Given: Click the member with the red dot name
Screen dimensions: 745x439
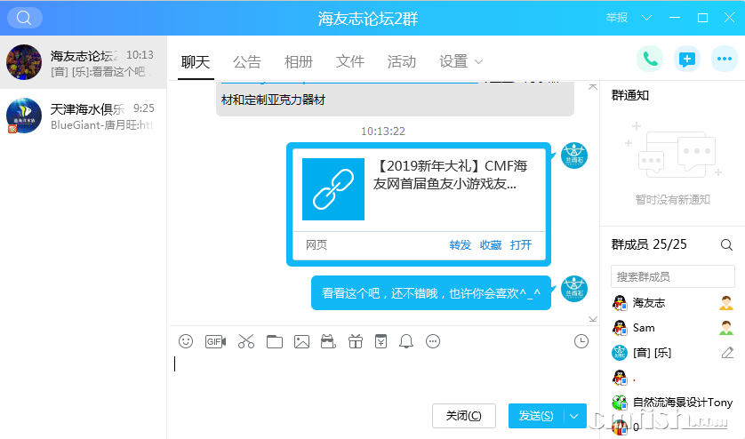Looking at the screenshot, I should pos(673,378).
